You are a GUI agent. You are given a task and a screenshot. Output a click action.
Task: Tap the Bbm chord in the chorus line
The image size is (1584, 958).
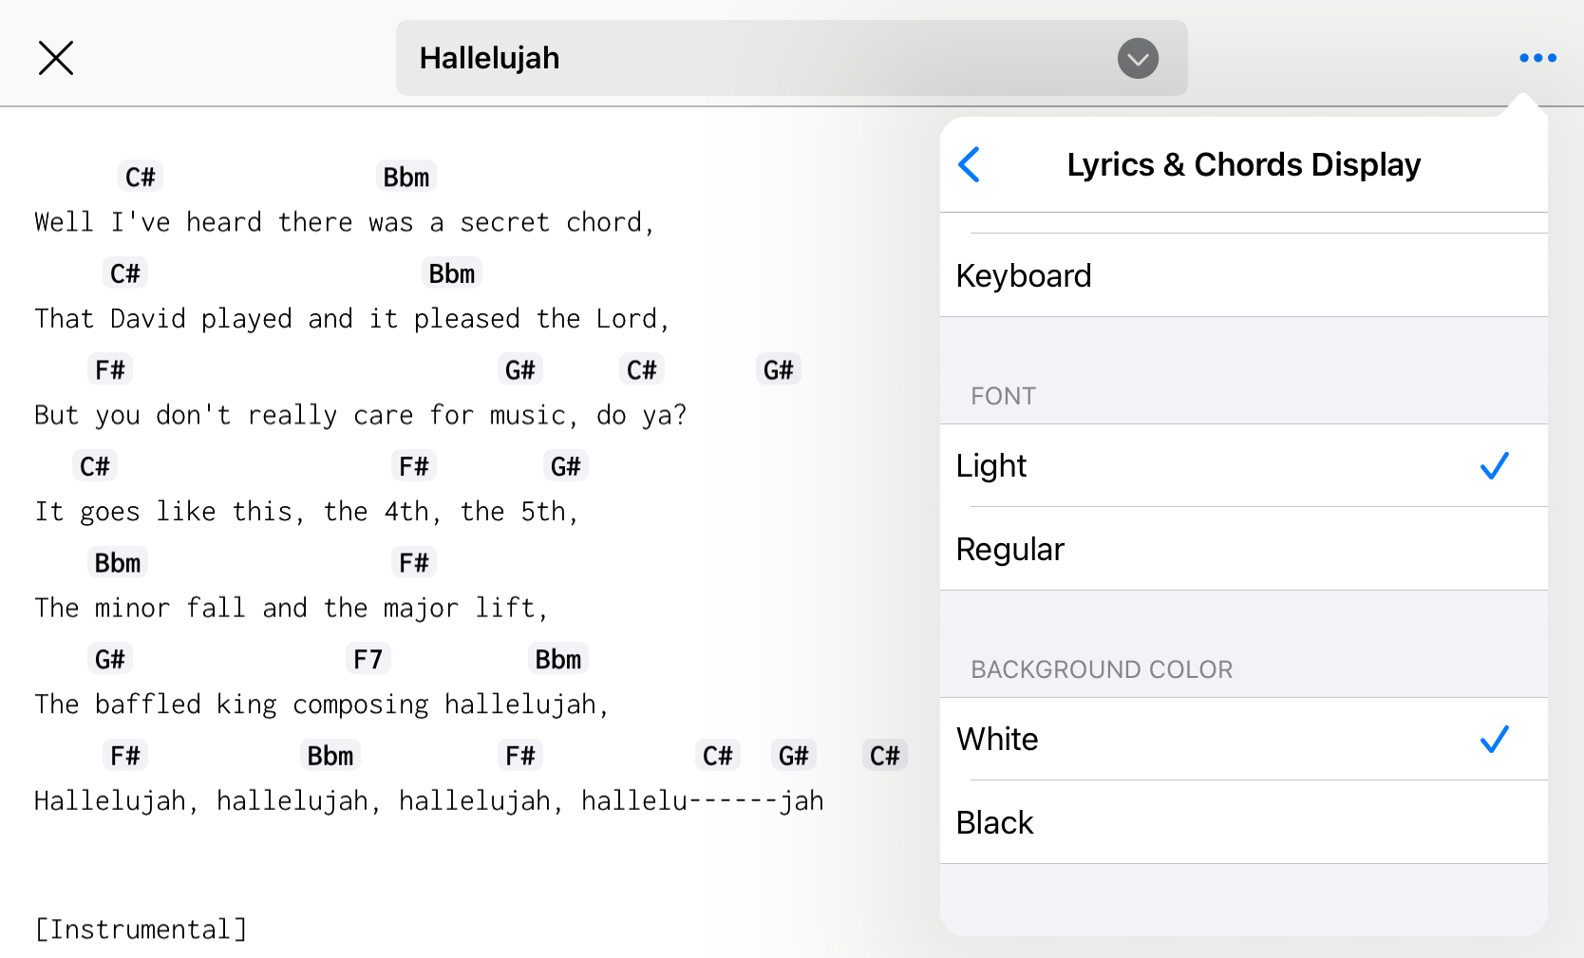click(x=330, y=756)
